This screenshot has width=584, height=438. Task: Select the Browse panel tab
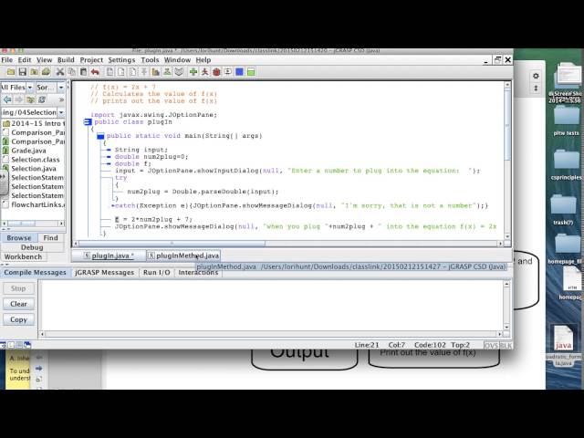click(x=18, y=237)
